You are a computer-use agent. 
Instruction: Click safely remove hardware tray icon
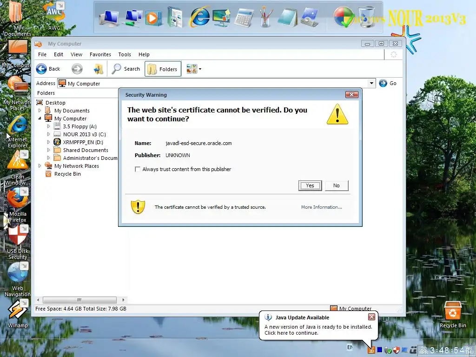coord(388,350)
